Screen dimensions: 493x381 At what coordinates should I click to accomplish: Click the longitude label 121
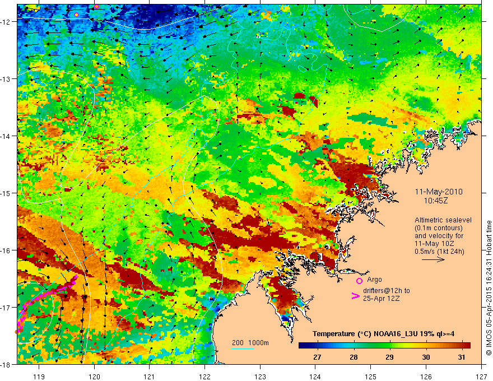[150, 377]
